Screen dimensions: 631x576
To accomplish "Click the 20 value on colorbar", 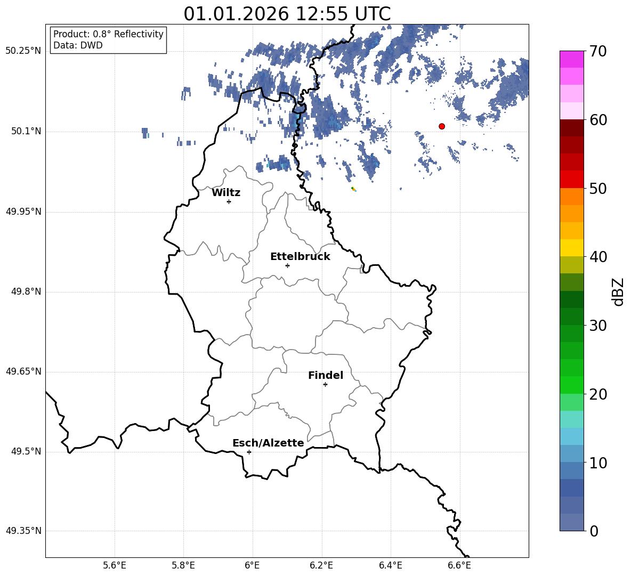I will (x=598, y=394).
